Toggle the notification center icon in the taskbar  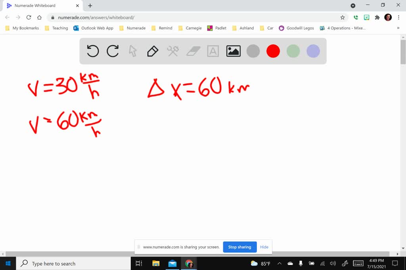tap(395, 263)
